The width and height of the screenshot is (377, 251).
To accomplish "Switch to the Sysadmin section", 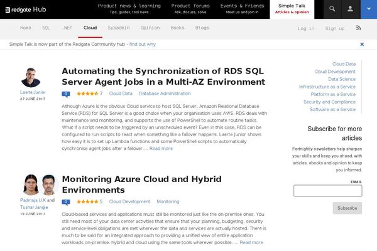I will point(119,28).
